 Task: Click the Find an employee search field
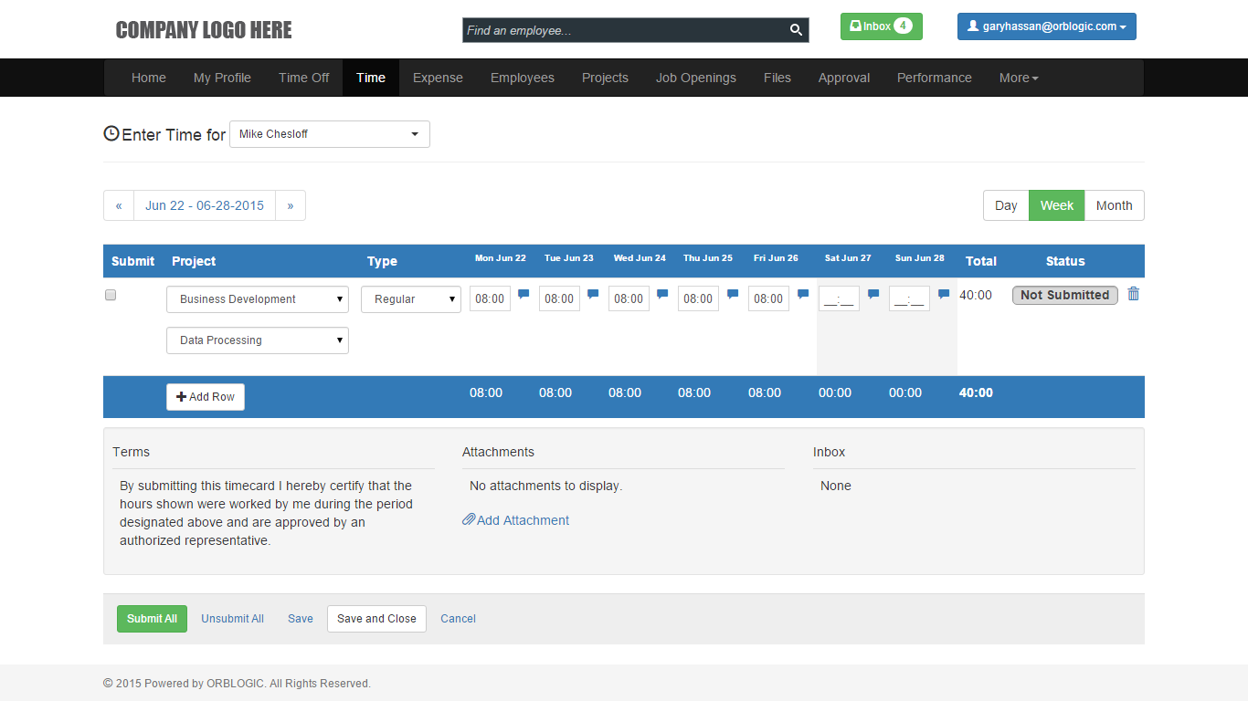point(625,30)
